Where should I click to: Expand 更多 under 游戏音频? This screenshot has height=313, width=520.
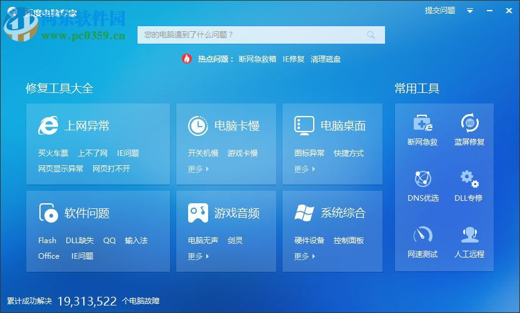click(x=198, y=256)
